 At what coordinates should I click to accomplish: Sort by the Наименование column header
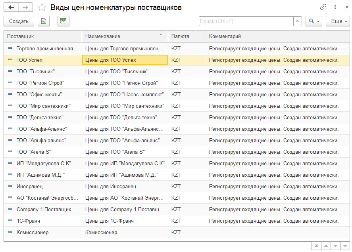click(125, 36)
